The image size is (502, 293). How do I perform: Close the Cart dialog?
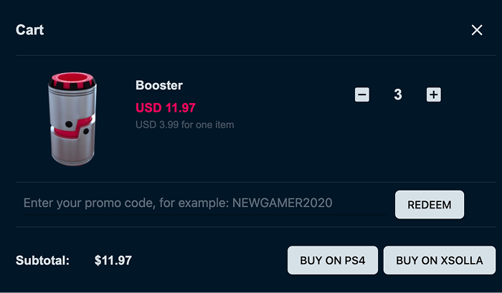click(477, 30)
